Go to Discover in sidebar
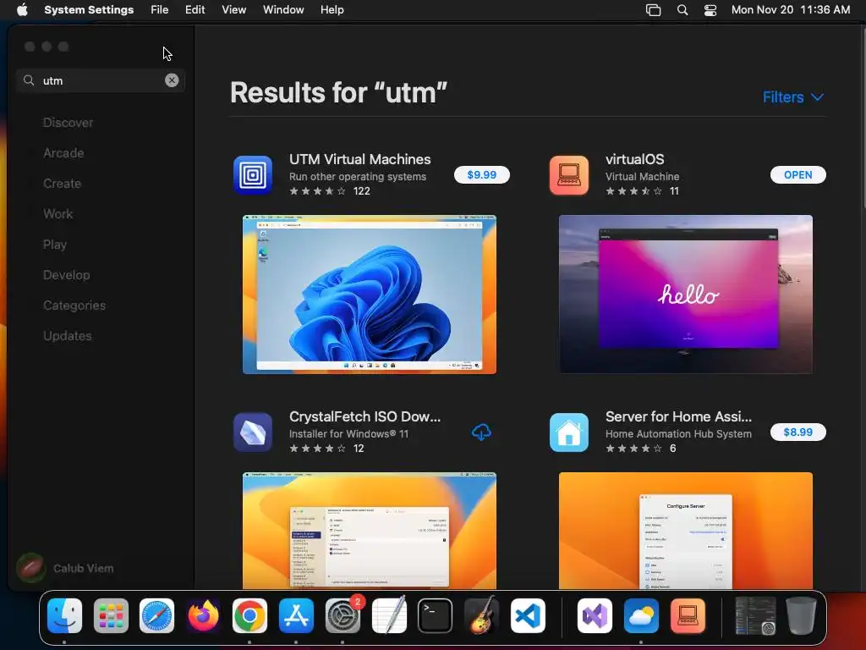The image size is (866, 650). (68, 123)
